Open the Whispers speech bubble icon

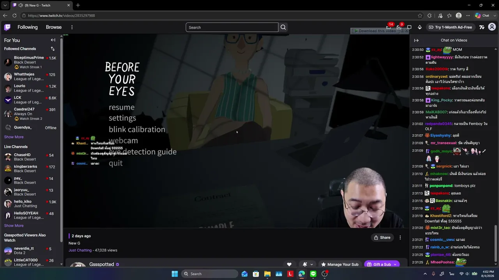pos(409,27)
